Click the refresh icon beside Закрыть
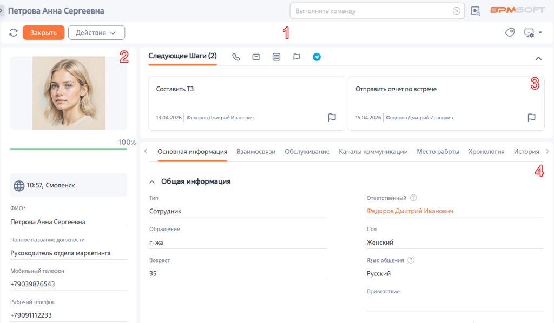Screen dimensions: 554x323 pos(14,32)
